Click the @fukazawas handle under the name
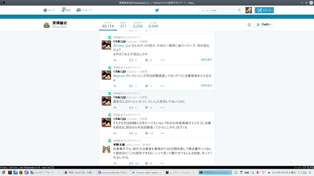The image size is (314, 176). click(59, 27)
